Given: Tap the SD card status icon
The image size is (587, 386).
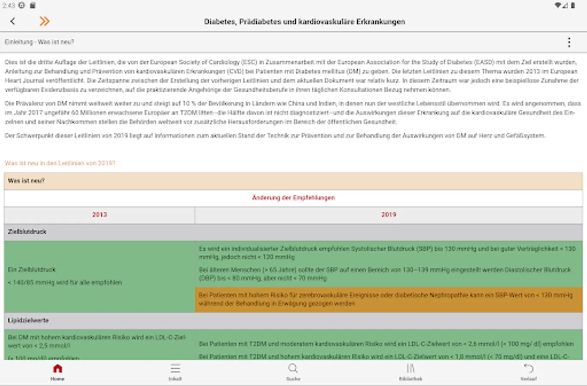Looking at the screenshot, I should pyautogui.click(x=33, y=6).
